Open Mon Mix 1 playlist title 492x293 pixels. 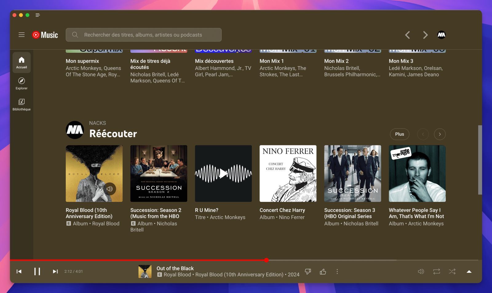(x=272, y=61)
